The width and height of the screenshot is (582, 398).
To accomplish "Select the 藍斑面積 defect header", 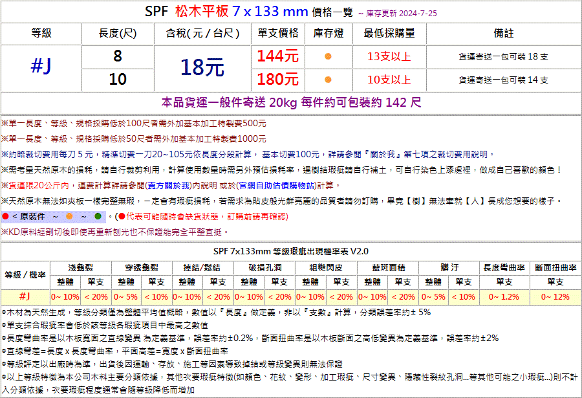I will pyautogui.click(x=388, y=267).
